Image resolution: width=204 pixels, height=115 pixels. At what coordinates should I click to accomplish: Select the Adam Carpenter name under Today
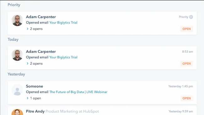41,52
